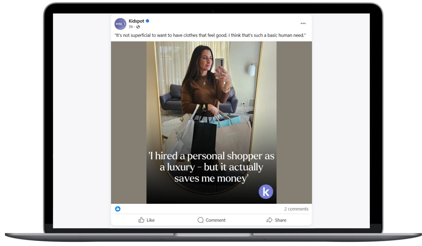Open the three-dot post options menu
The image size is (422, 246).
pyautogui.click(x=303, y=23)
